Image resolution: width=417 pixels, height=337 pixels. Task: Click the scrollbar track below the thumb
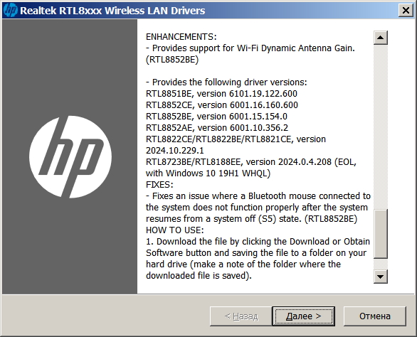pyautogui.click(x=380, y=264)
